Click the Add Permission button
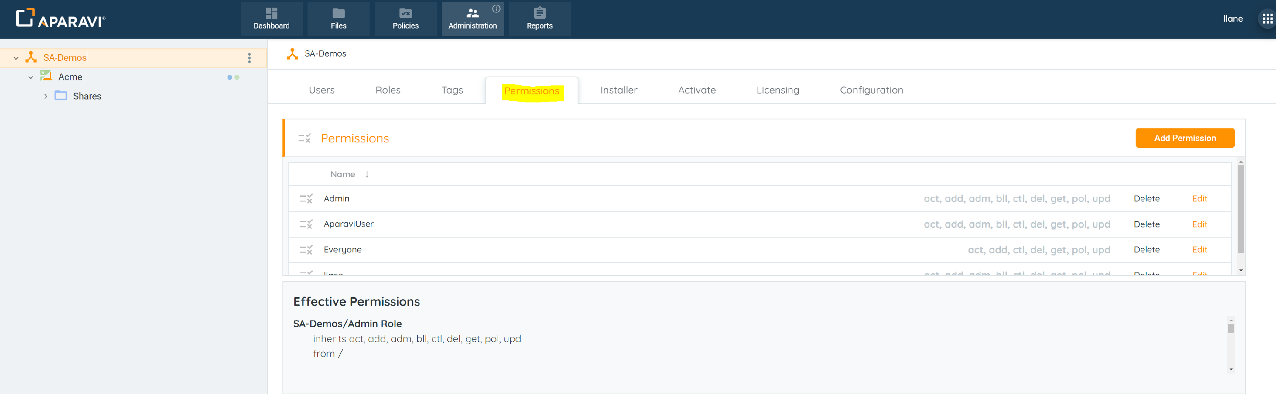The height and width of the screenshot is (394, 1276). (x=1185, y=138)
